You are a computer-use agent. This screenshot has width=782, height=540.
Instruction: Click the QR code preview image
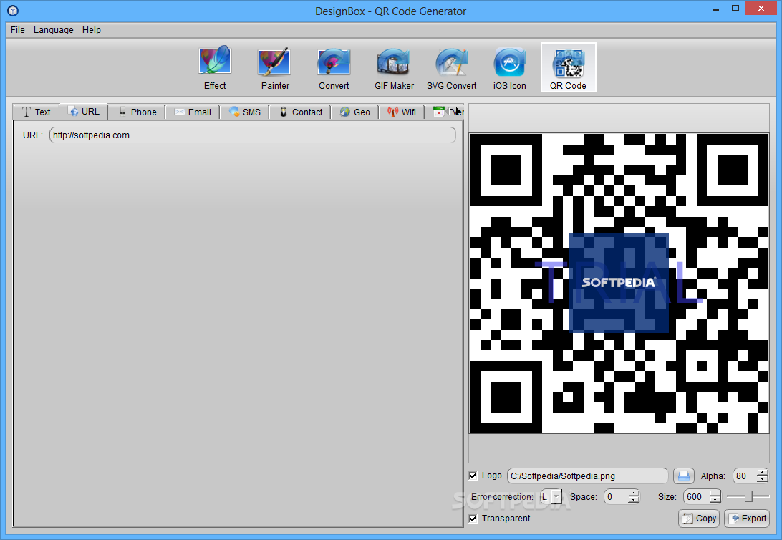(x=619, y=283)
